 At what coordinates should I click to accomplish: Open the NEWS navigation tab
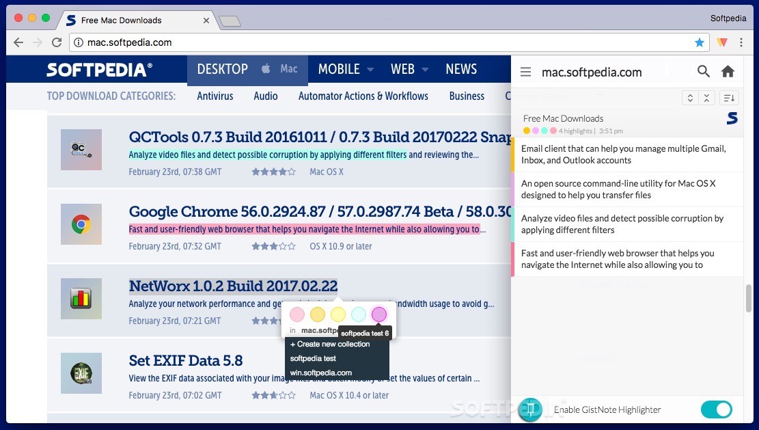(461, 69)
